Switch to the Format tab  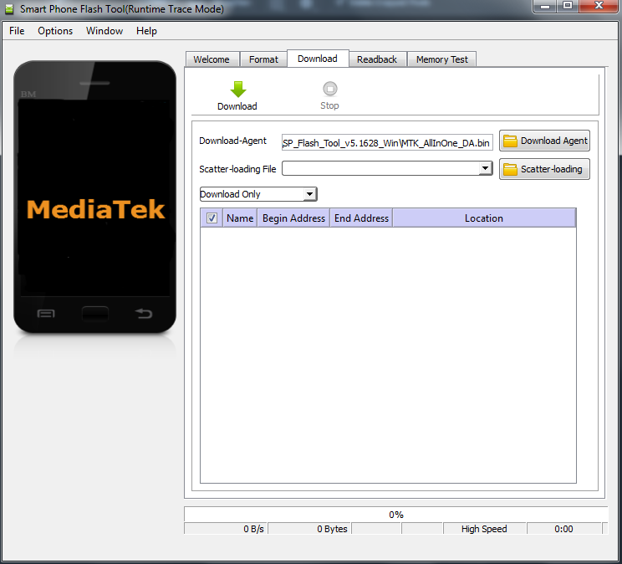(263, 59)
